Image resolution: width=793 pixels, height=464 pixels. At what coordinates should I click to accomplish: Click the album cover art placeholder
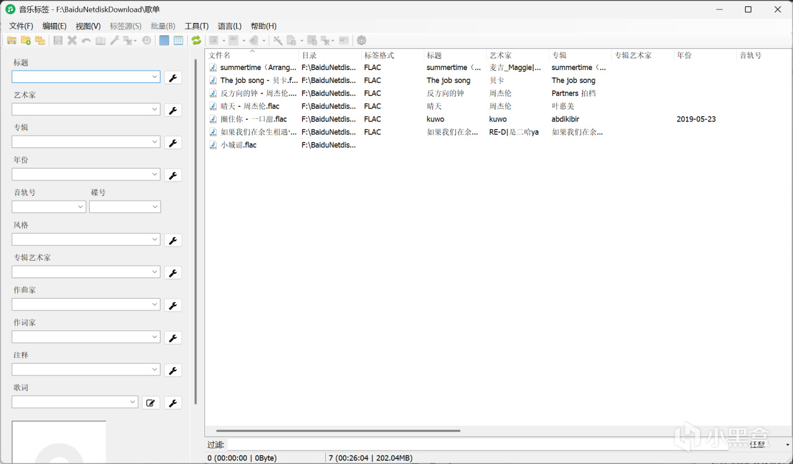click(59, 442)
